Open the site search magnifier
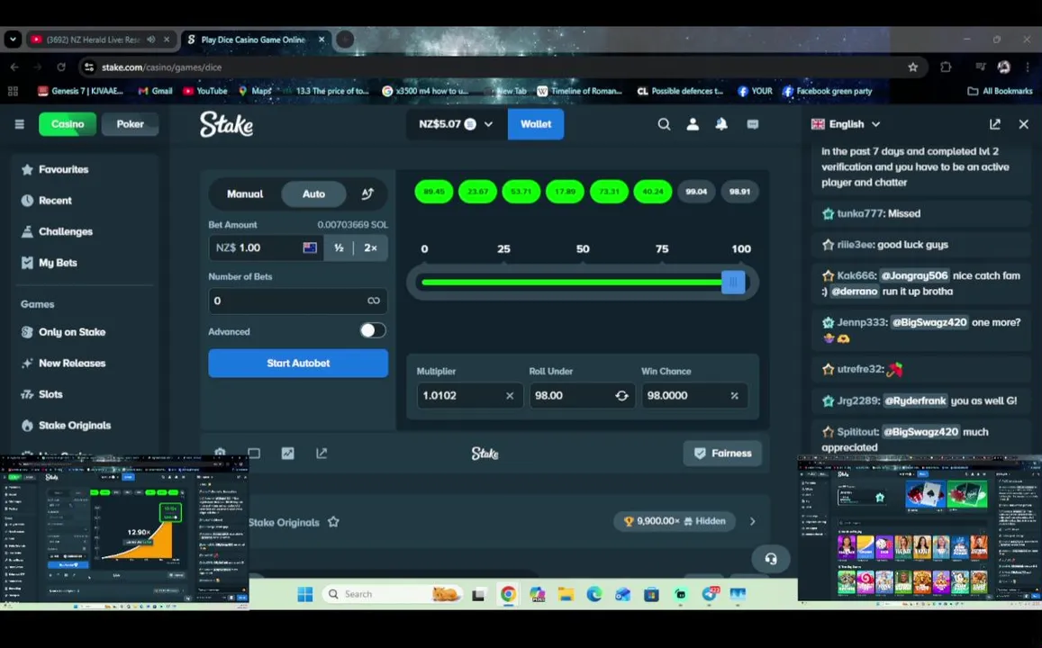The image size is (1042, 648). [x=663, y=124]
